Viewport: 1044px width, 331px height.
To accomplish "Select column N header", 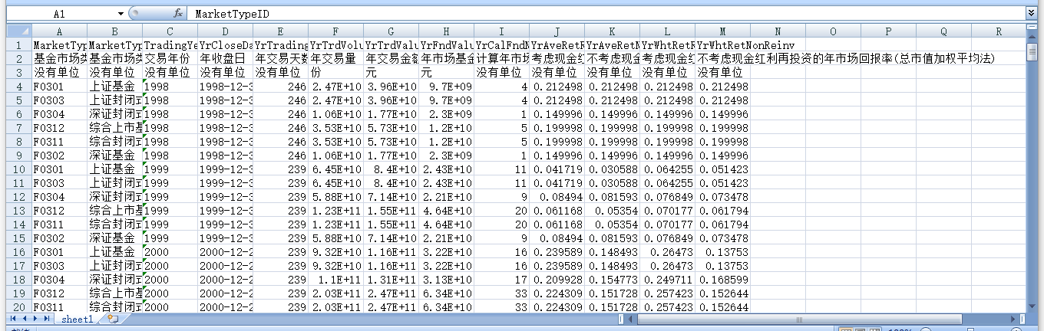I will tap(778, 31).
